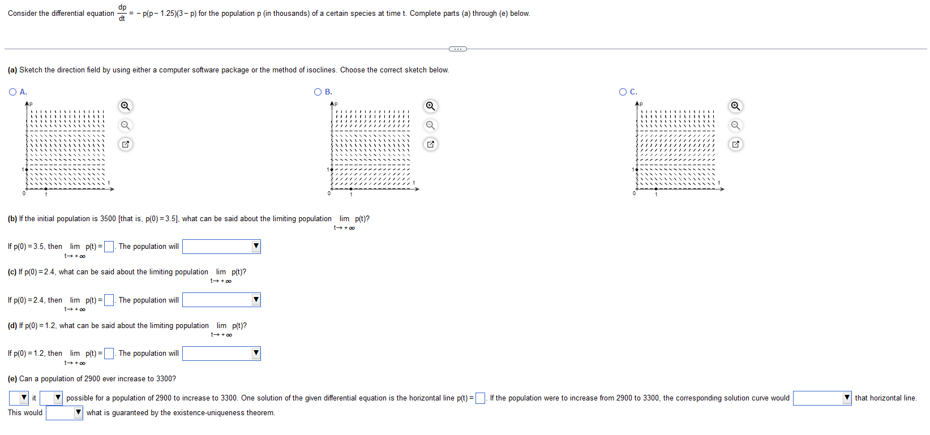Screen dimensions: 930x435
Task: Zoom in on direction field graph A
Action: 125,106
